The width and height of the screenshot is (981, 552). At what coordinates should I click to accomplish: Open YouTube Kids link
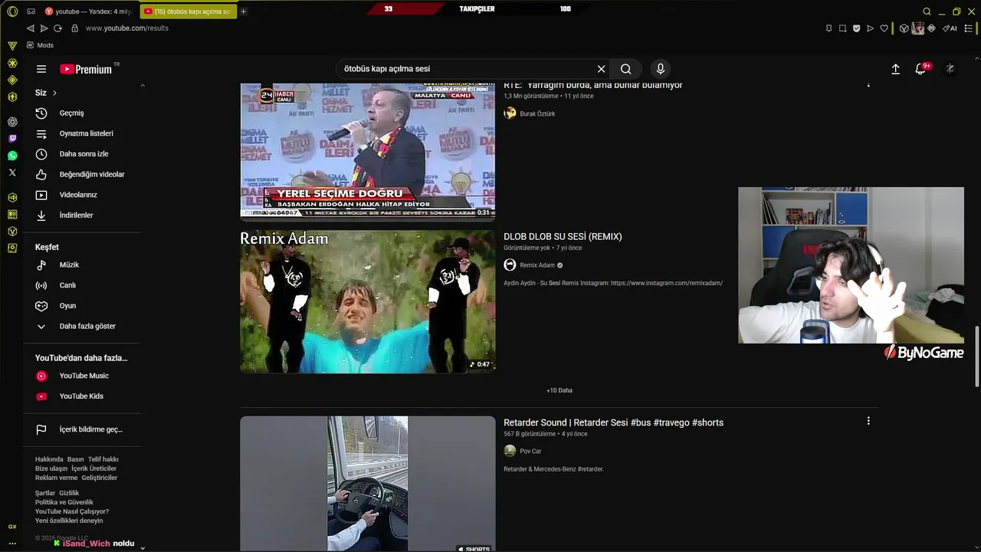point(82,396)
